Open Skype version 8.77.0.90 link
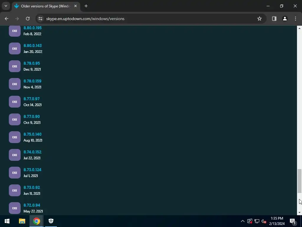This screenshot has height=227, width=302. (x=32, y=116)
